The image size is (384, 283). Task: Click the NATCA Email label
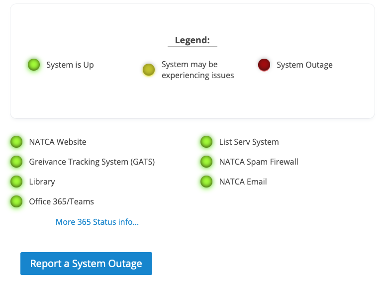coord(243,182)
